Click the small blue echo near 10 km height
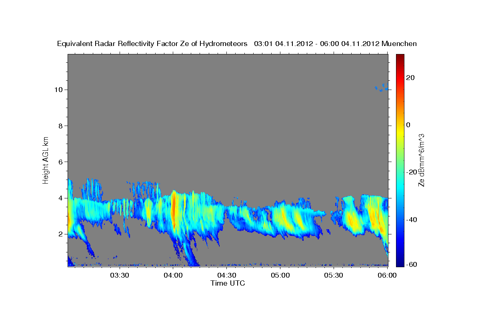 tap(382, 88)
